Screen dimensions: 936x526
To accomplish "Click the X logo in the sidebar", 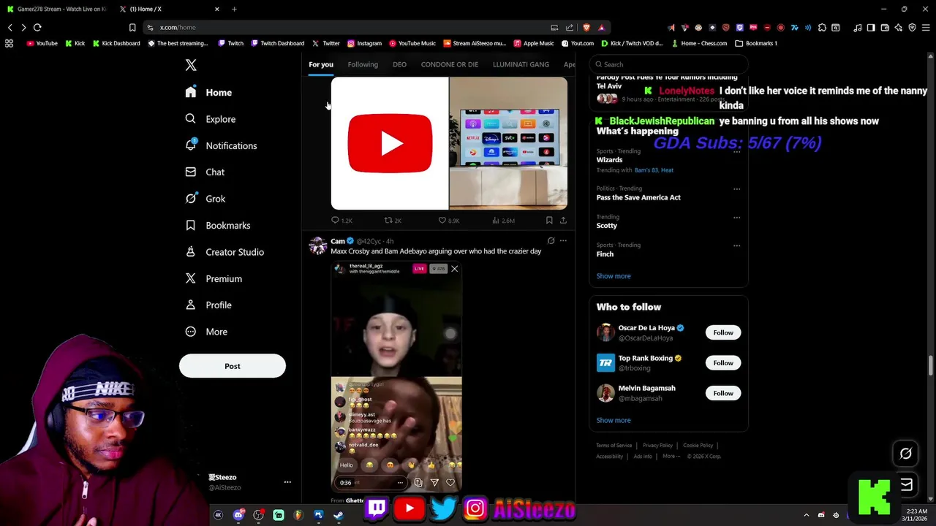I will click(191, 65).
